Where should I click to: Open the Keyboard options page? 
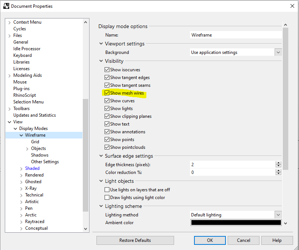point(23,55)
